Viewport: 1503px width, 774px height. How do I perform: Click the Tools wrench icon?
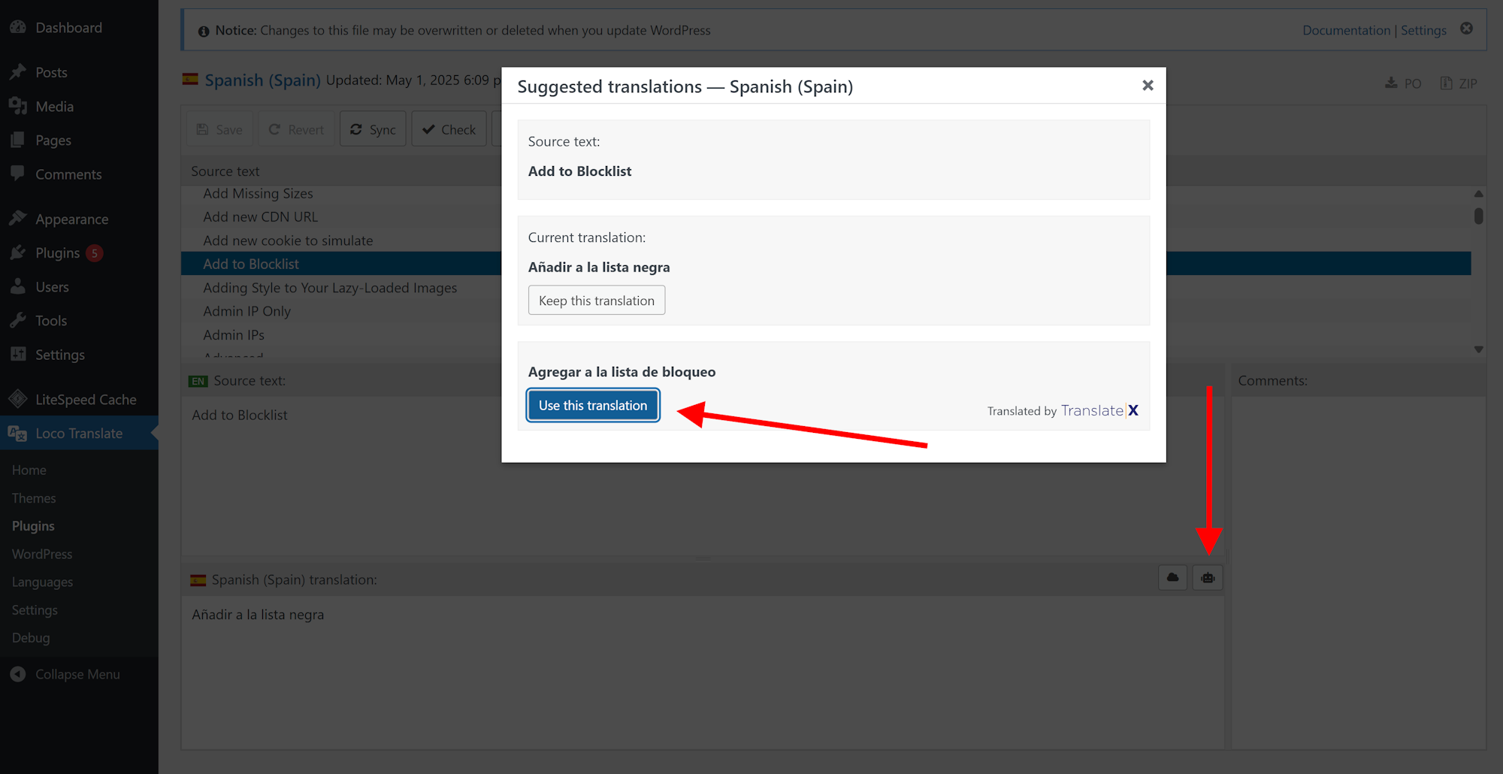coord(18,320)
